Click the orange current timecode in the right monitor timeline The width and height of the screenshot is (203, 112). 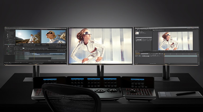point(138,53)
